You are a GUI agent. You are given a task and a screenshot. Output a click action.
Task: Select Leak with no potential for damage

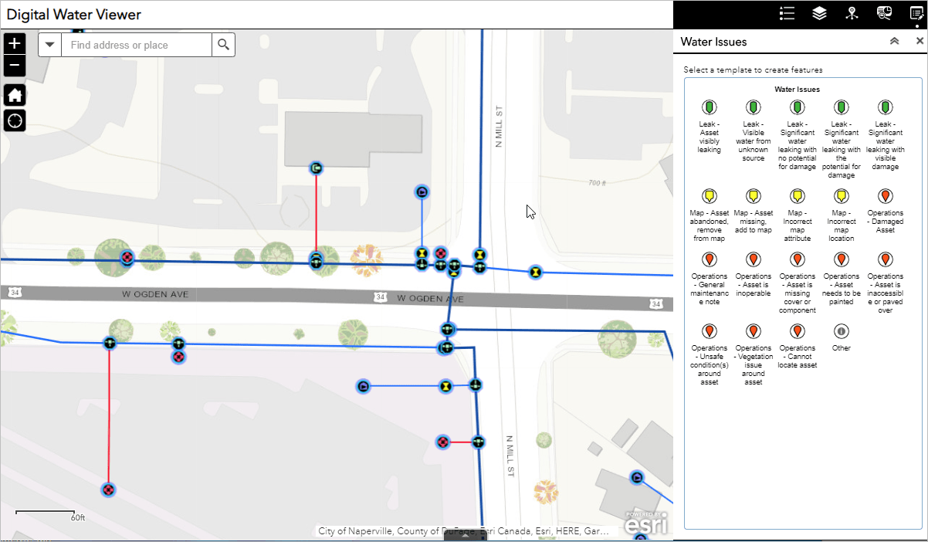coord(798,135)
